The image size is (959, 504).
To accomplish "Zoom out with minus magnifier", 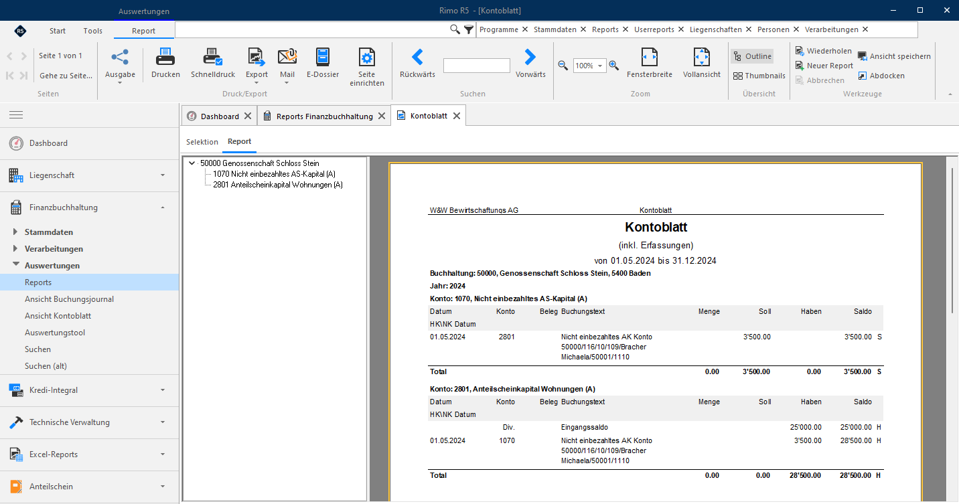I will 563,66.
